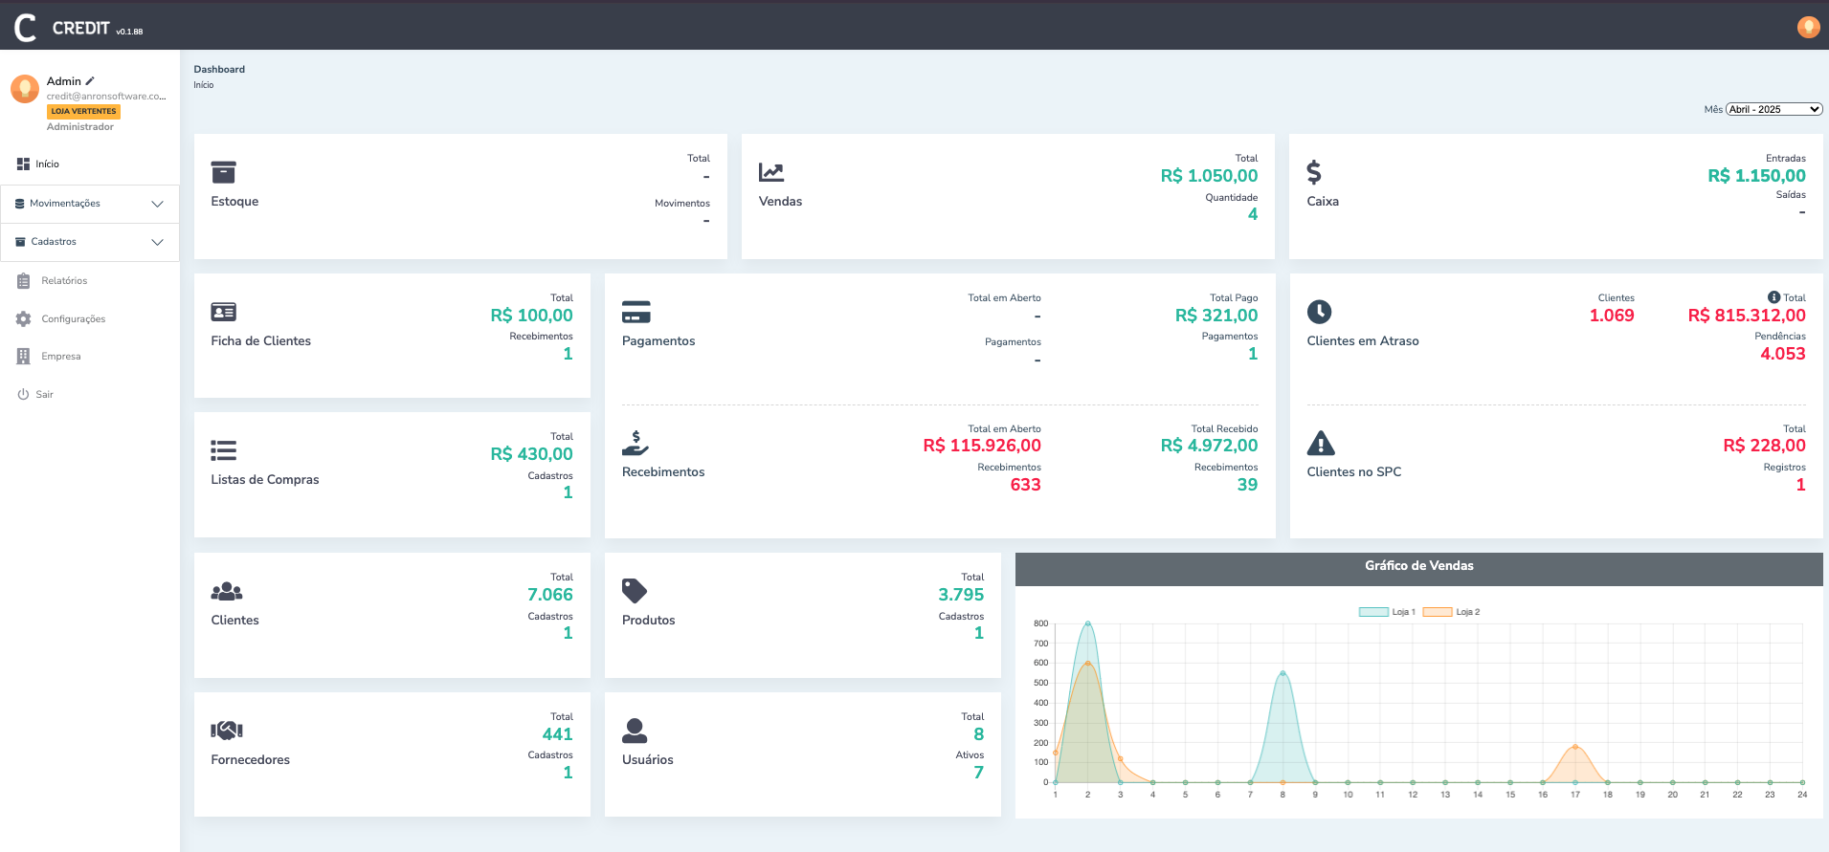Expand the Movimentações sidebar menu
Viewport: 1829px width, 852px height.
click(90, 204)
